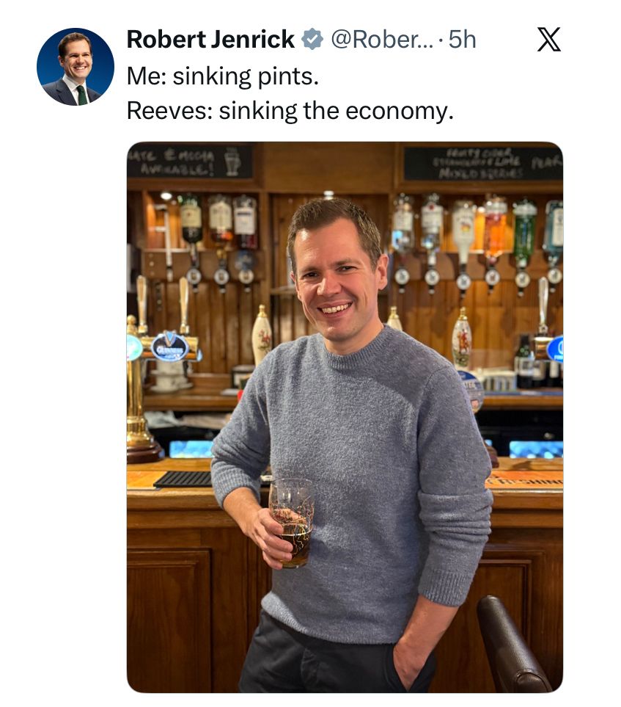Click the orange spirit bottle on the optics
This screenshot has width=621, height=707.
(x=495, y=228)
